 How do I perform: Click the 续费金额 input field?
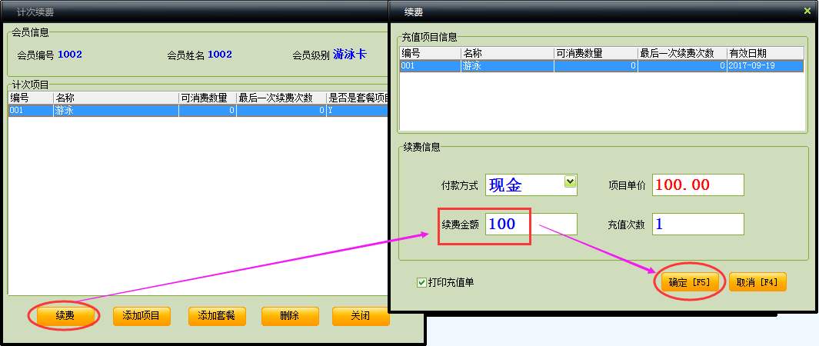click(531, 224)
